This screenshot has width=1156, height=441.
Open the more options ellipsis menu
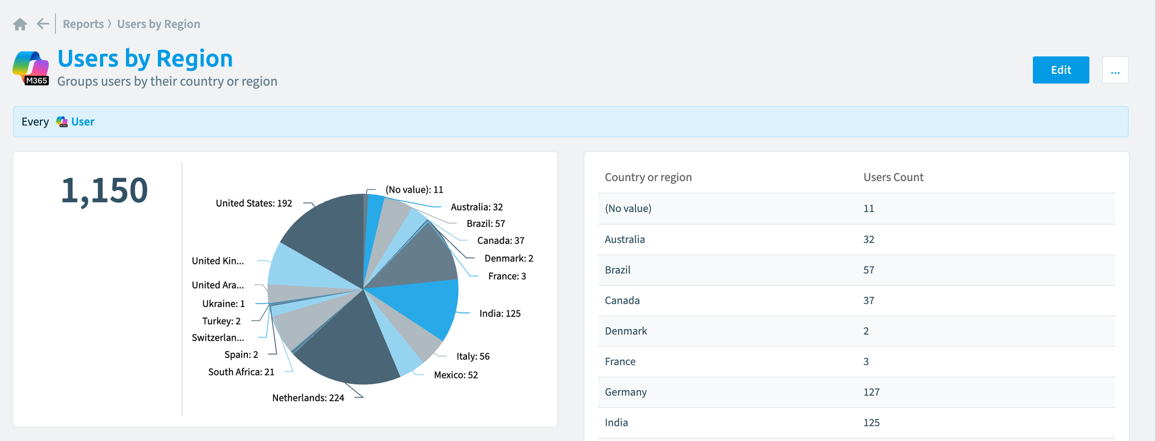coord(1115,70)
